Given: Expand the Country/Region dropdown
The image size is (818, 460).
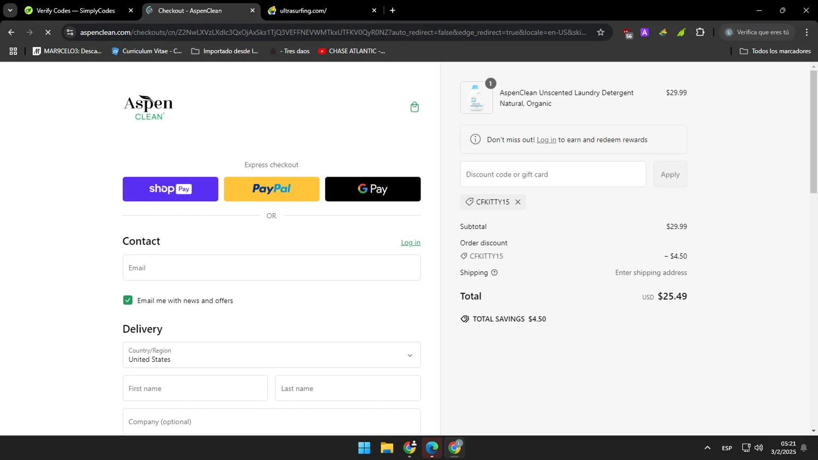Looking at the screenshot, I should [x=272, y=355].
